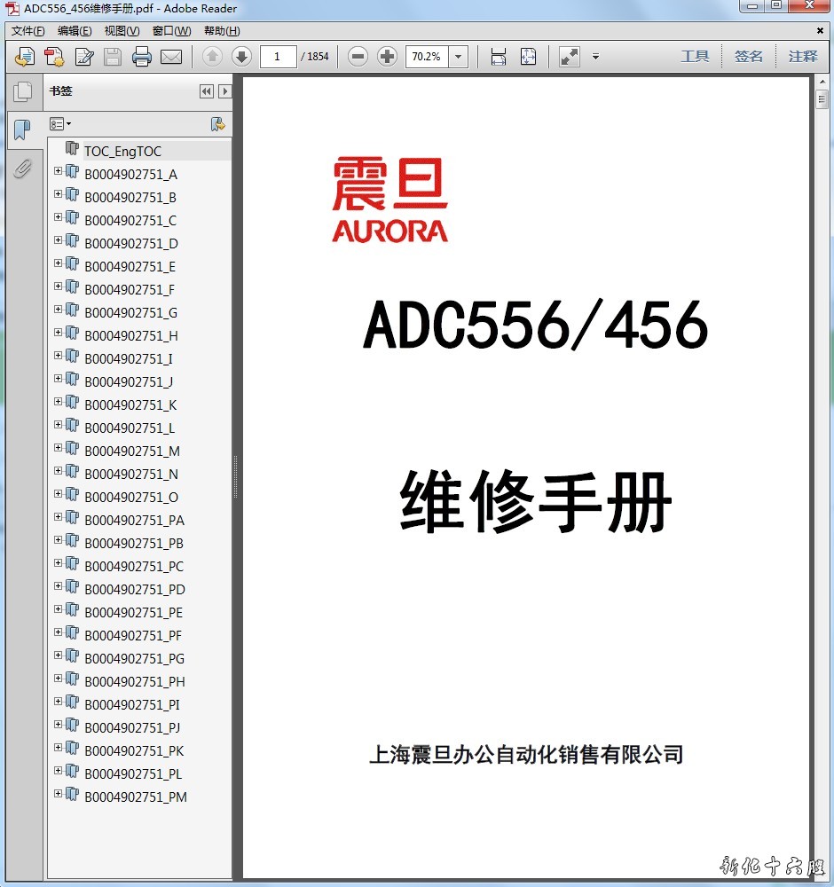Go to next page arrow button
This screenshot has height=887, width=834.
tap(241, 57)
